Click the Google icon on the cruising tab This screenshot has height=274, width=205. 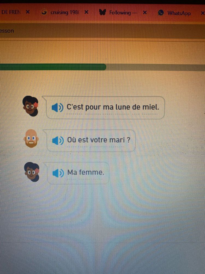pyautogui.click(x=44, y=13)
